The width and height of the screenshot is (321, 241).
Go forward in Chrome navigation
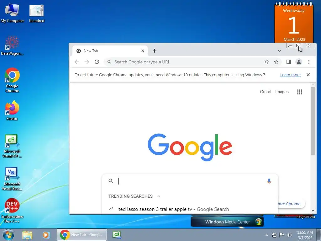tap(87, 62)
